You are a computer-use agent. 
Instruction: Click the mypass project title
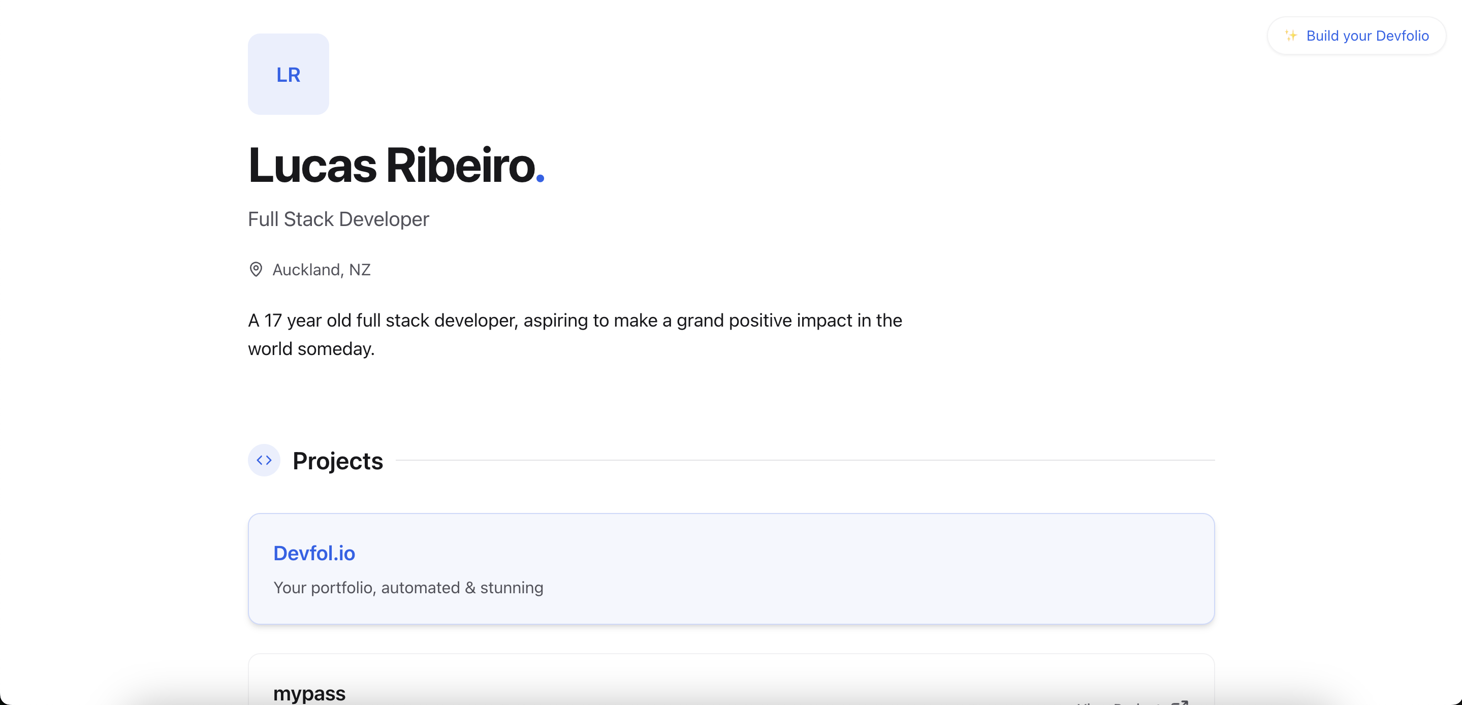click(309, 693)
